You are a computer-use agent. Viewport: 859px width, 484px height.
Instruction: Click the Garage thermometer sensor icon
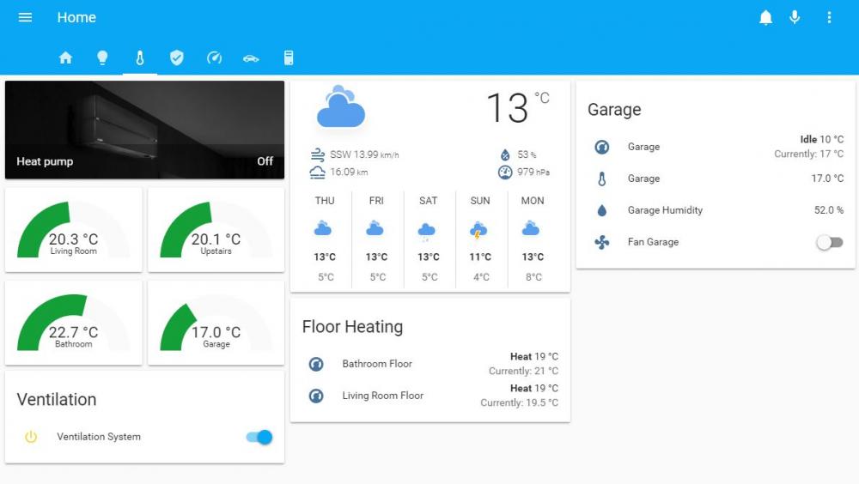(602, 178)
